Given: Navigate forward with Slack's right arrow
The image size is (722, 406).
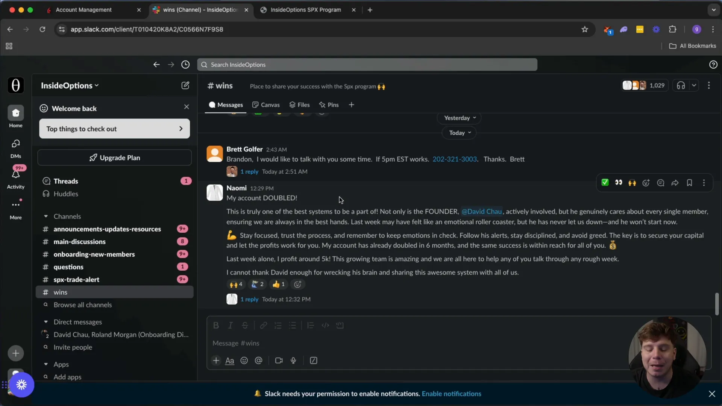Looking at the screenshot, I should pyautogui.click(x=171, y=65).
